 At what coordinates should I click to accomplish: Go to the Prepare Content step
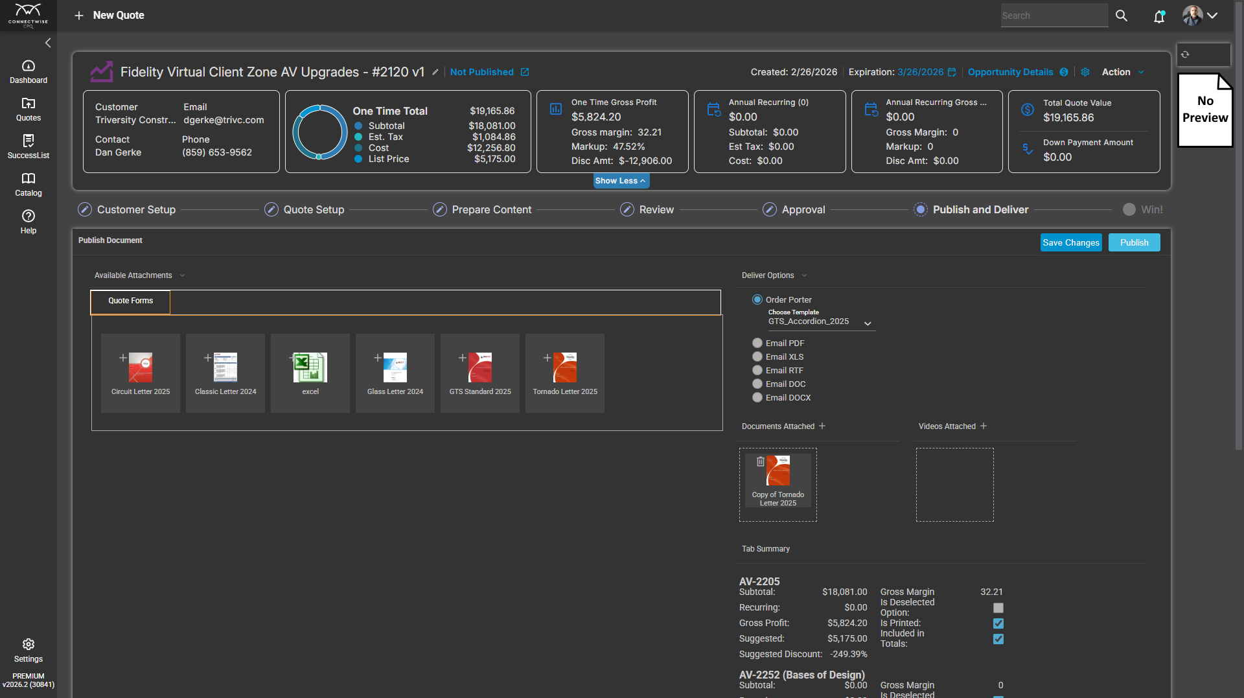tap(491, 209)
